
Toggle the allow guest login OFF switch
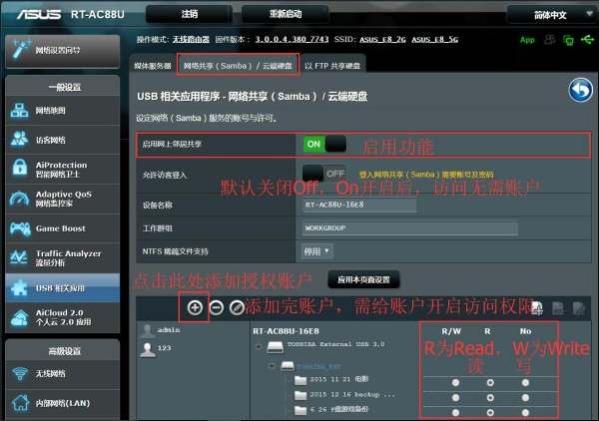pyautogui.click(x=324, y=174)
